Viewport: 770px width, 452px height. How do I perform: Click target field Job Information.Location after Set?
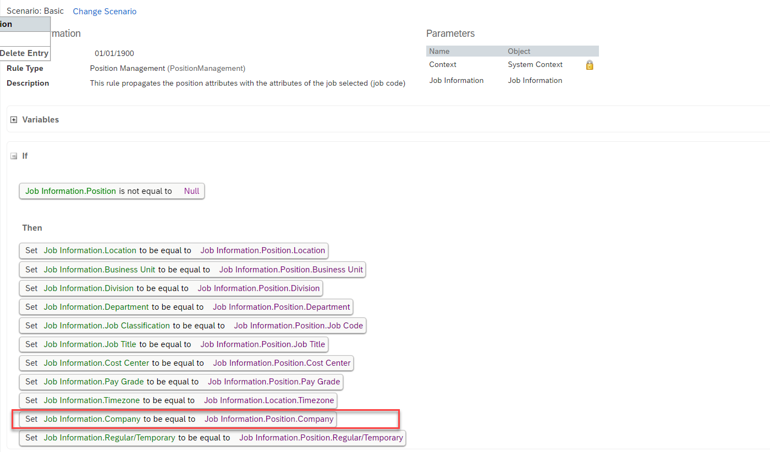click(x=90, y=250)
